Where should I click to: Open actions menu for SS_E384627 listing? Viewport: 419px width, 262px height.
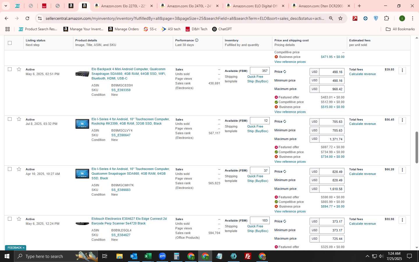pyautogui.click(x=402, y=220)
